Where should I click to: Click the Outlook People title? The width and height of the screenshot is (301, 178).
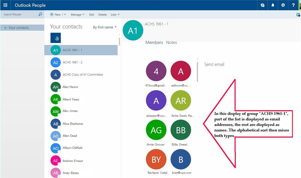(x=30, y=5)
